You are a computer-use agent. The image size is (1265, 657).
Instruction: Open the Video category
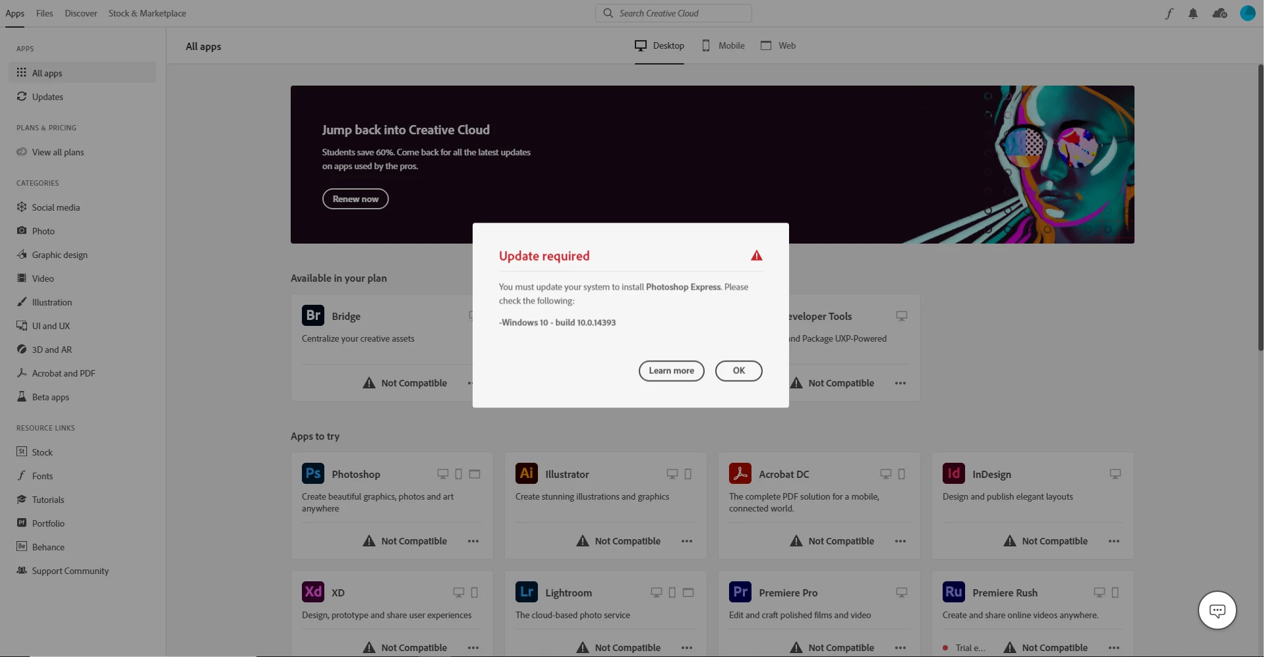pyautogui.click(x=82, y=278)
